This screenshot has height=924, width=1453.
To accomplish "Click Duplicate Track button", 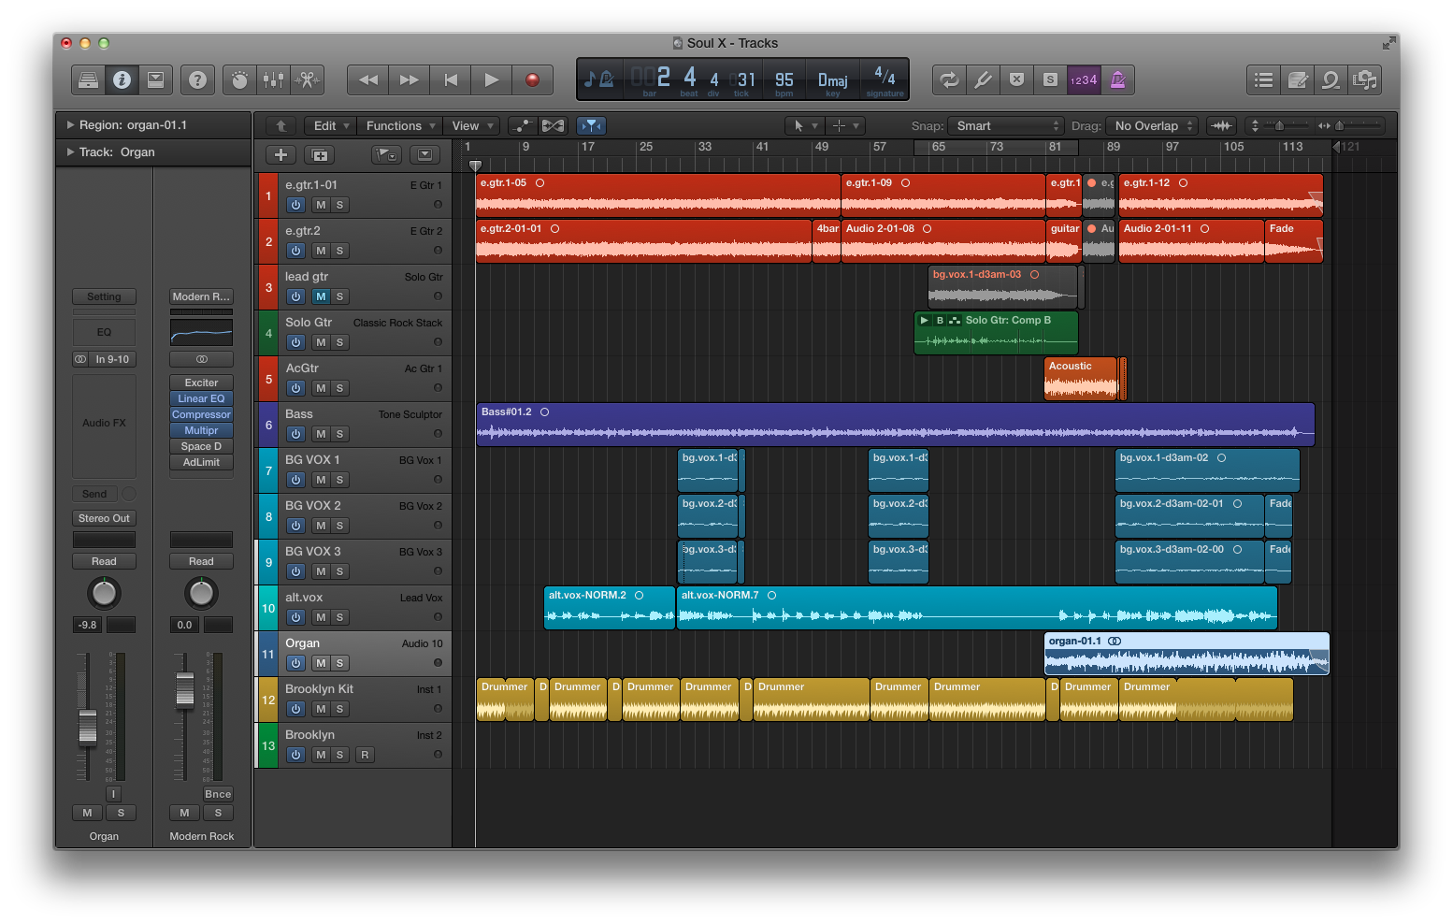I will 319,155.
